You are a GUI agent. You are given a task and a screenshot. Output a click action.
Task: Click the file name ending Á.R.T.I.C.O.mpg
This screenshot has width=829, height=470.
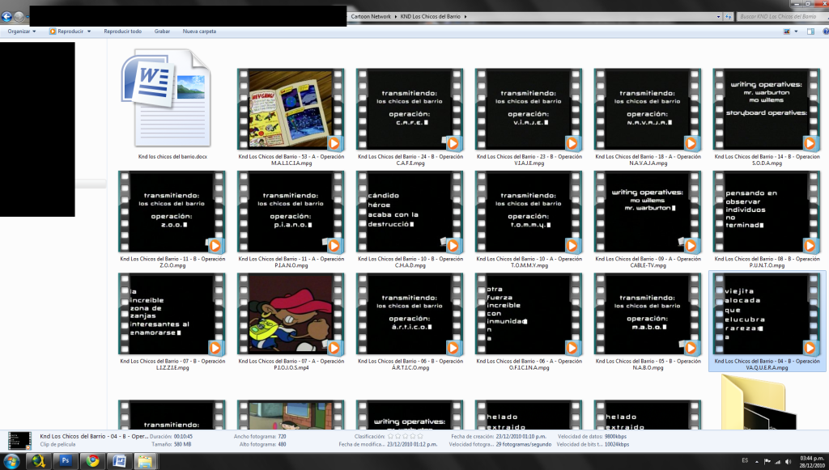(410, 364)
